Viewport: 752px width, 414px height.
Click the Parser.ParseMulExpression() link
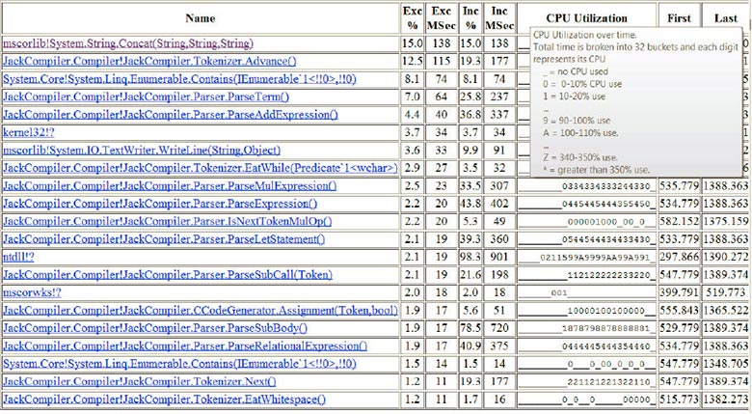tap(170, 185)
